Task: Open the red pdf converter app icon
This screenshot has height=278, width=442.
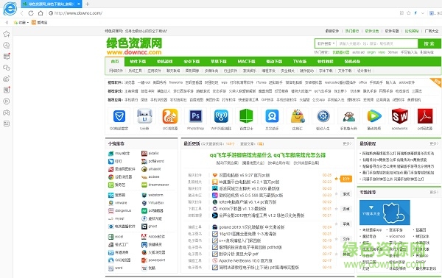Action: (x=425, y=116)
